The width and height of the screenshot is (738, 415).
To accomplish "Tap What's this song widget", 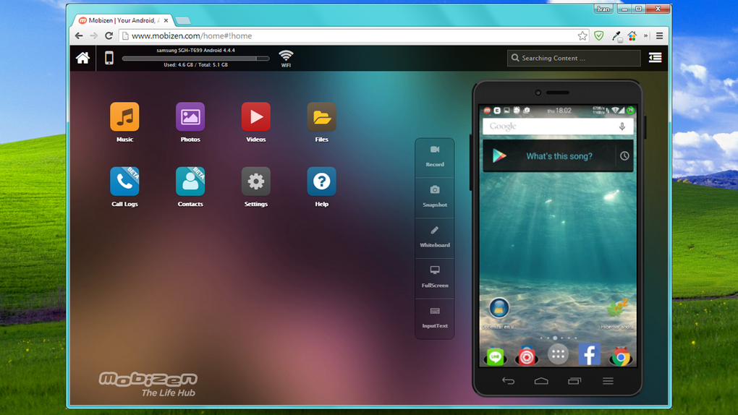I will point(559,156).
